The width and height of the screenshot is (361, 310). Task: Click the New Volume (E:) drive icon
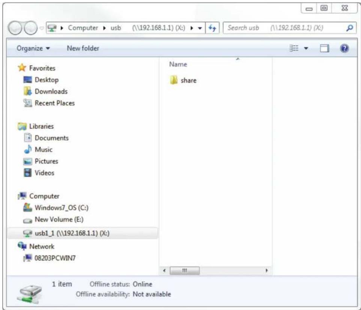tap(28, 220)
